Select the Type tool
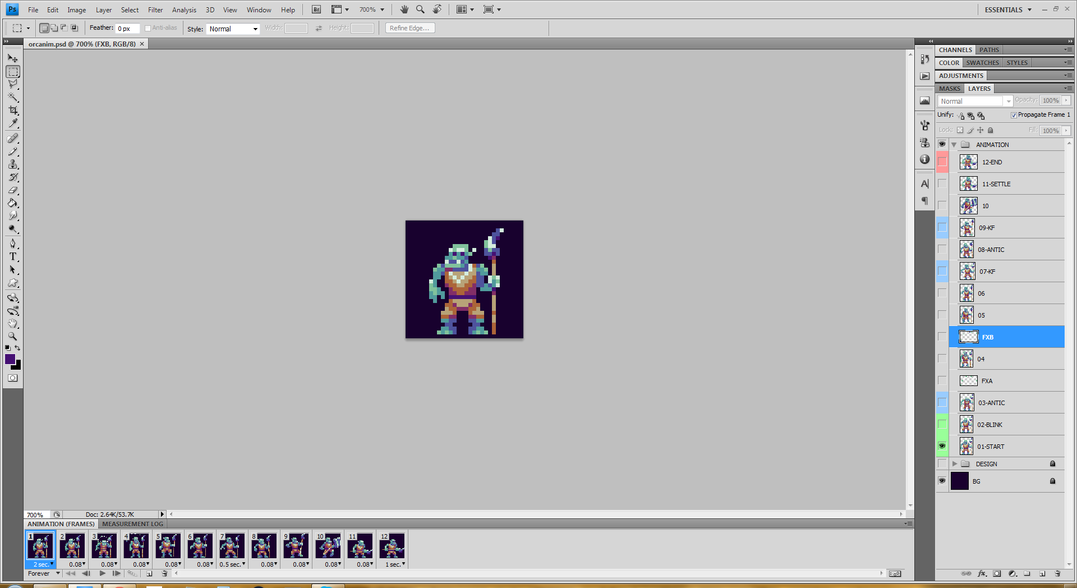The width and height of the screenshot is (1077, 588). tap(13, 256)
